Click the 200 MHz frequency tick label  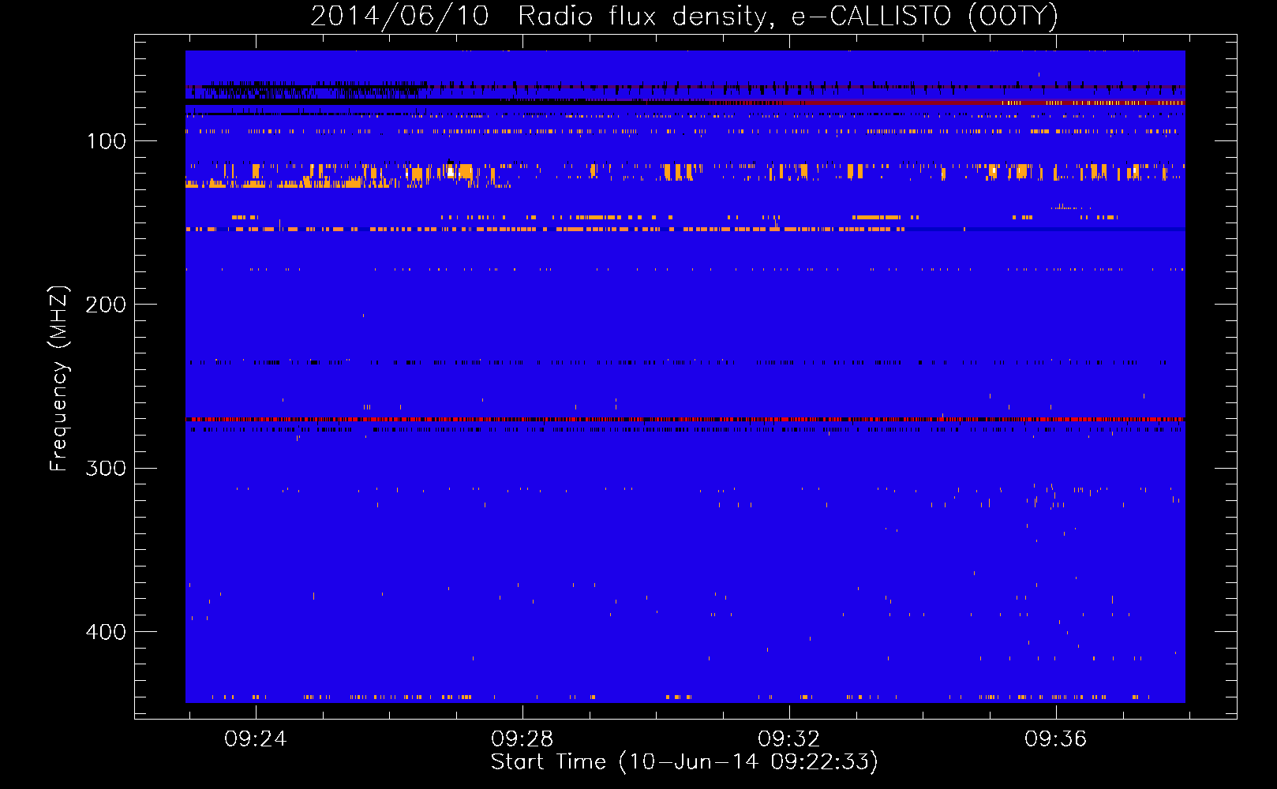coord(106,305)
